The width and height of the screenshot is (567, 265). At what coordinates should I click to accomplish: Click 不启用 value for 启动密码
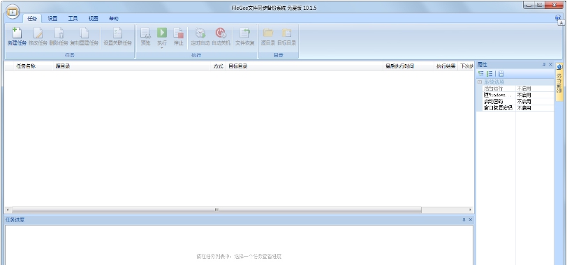[524, 101]
